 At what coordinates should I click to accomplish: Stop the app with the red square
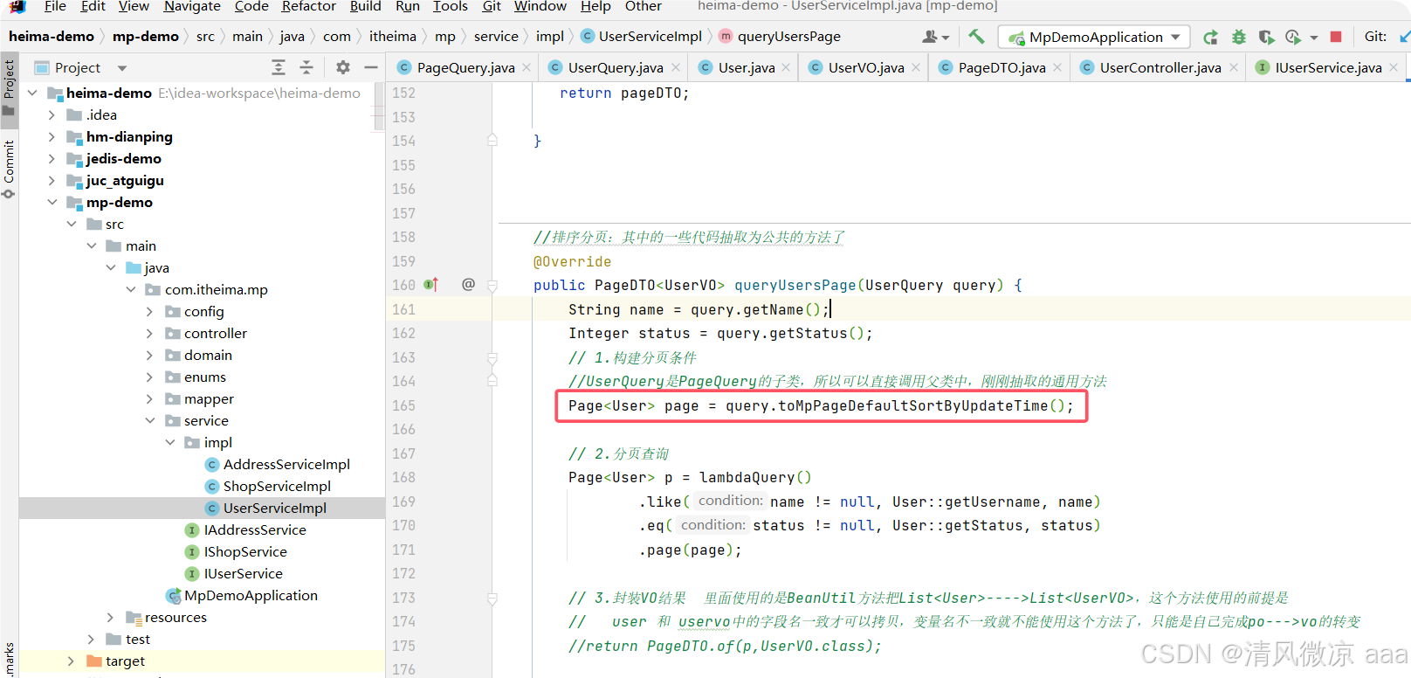coord(1335,37)
